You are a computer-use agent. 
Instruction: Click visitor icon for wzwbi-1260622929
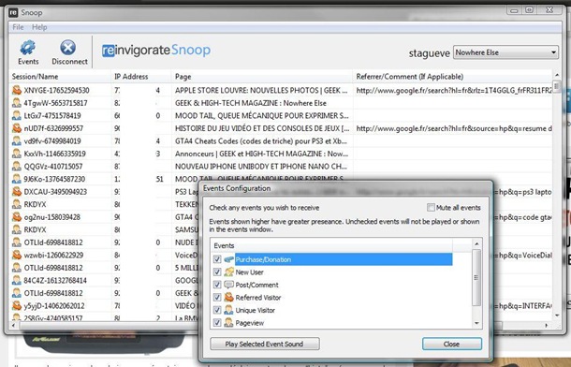click(17, 255)
